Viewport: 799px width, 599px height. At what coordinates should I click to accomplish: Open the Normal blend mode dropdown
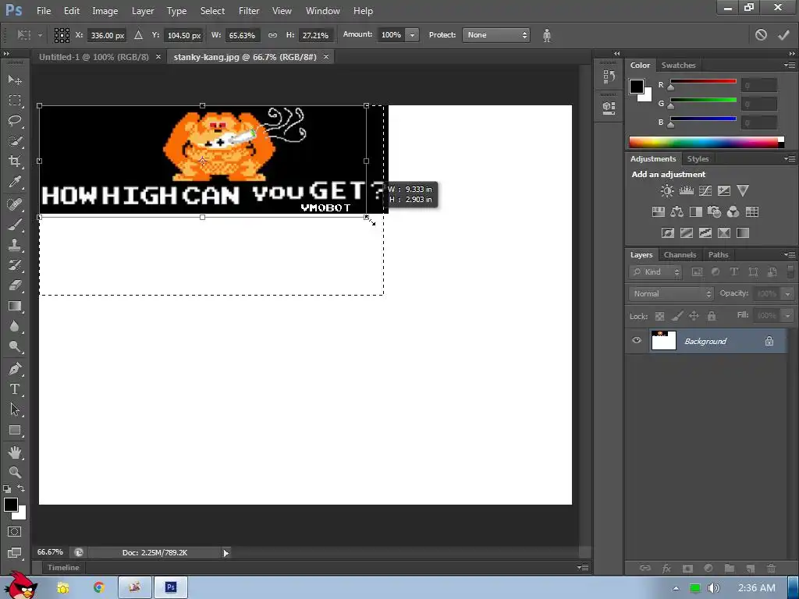[670, 294]
